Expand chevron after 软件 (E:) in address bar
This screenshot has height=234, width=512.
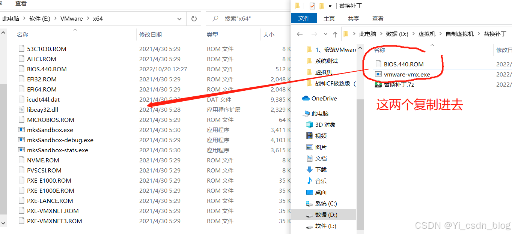pyautogui.click(x=55, y=18)
